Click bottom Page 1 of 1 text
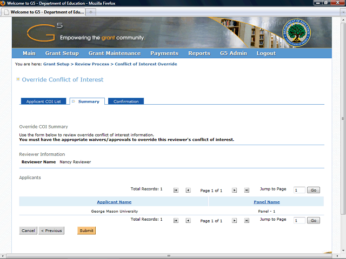Screen dimensions: 346x259 (211, 221)
